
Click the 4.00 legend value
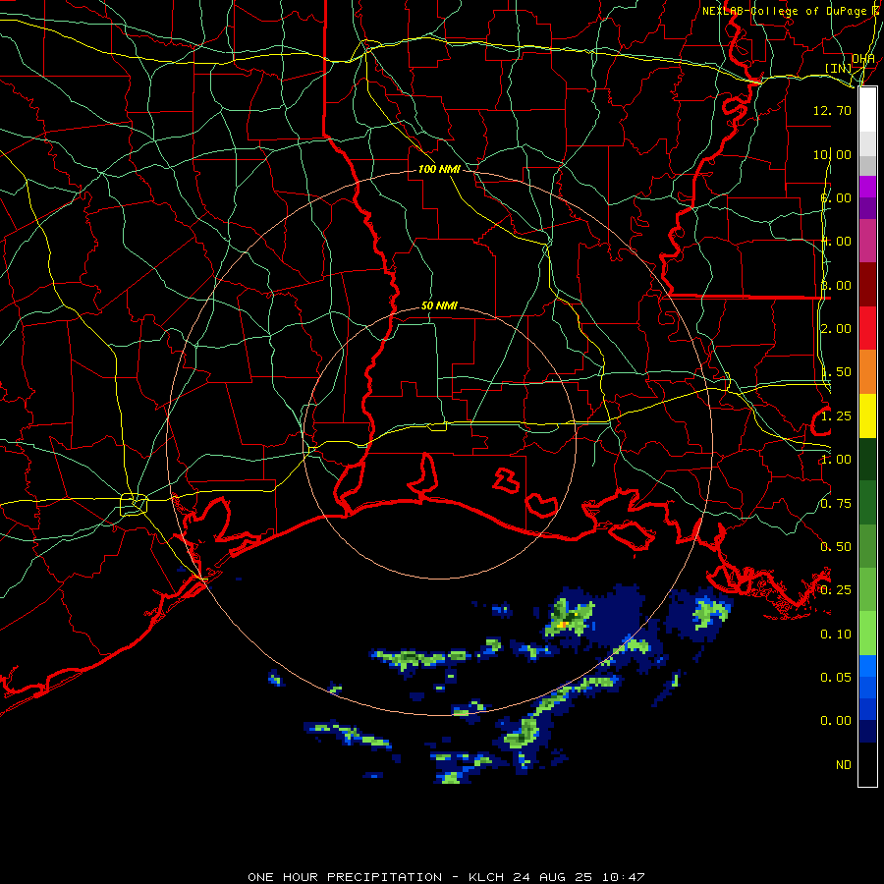(x=836, y=242)
